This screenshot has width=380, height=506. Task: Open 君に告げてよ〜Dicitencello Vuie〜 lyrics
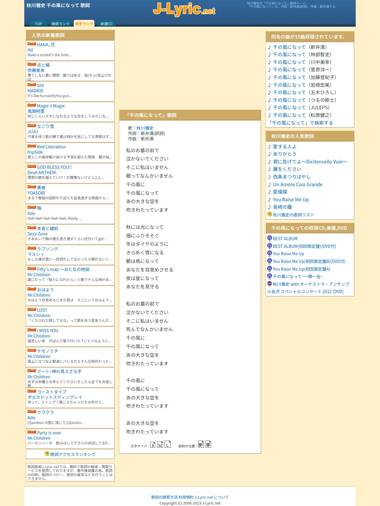310,162
